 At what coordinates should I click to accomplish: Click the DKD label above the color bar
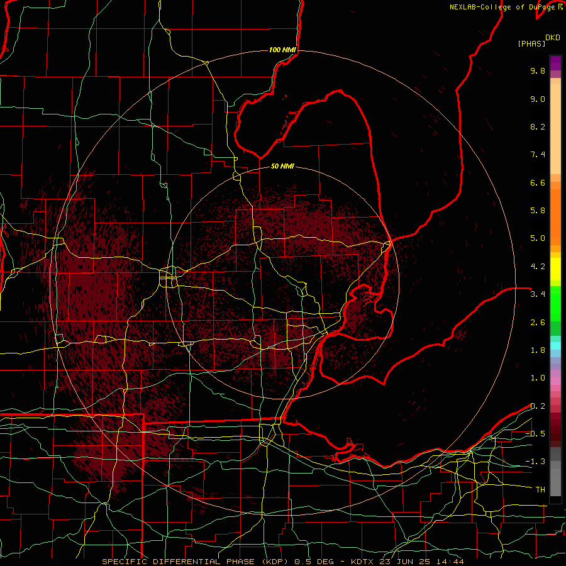[553, 38]
